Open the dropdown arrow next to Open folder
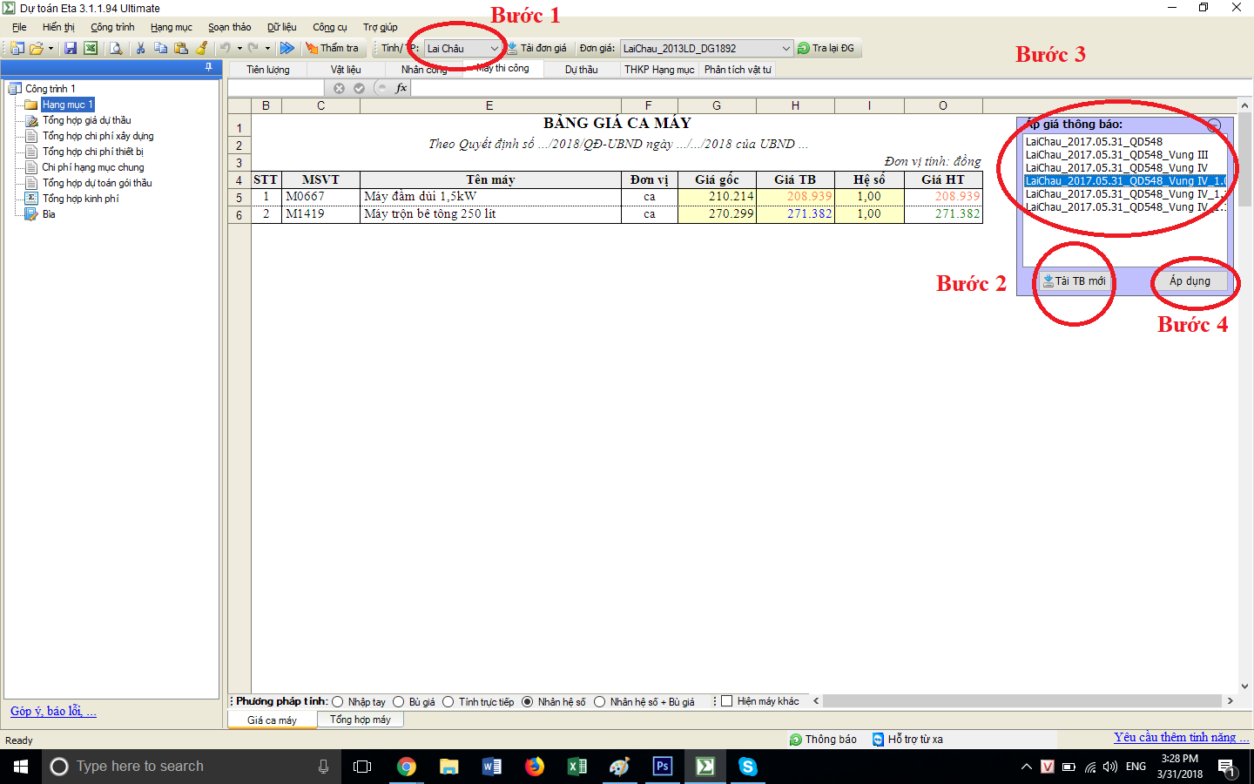 pos(51,49)
